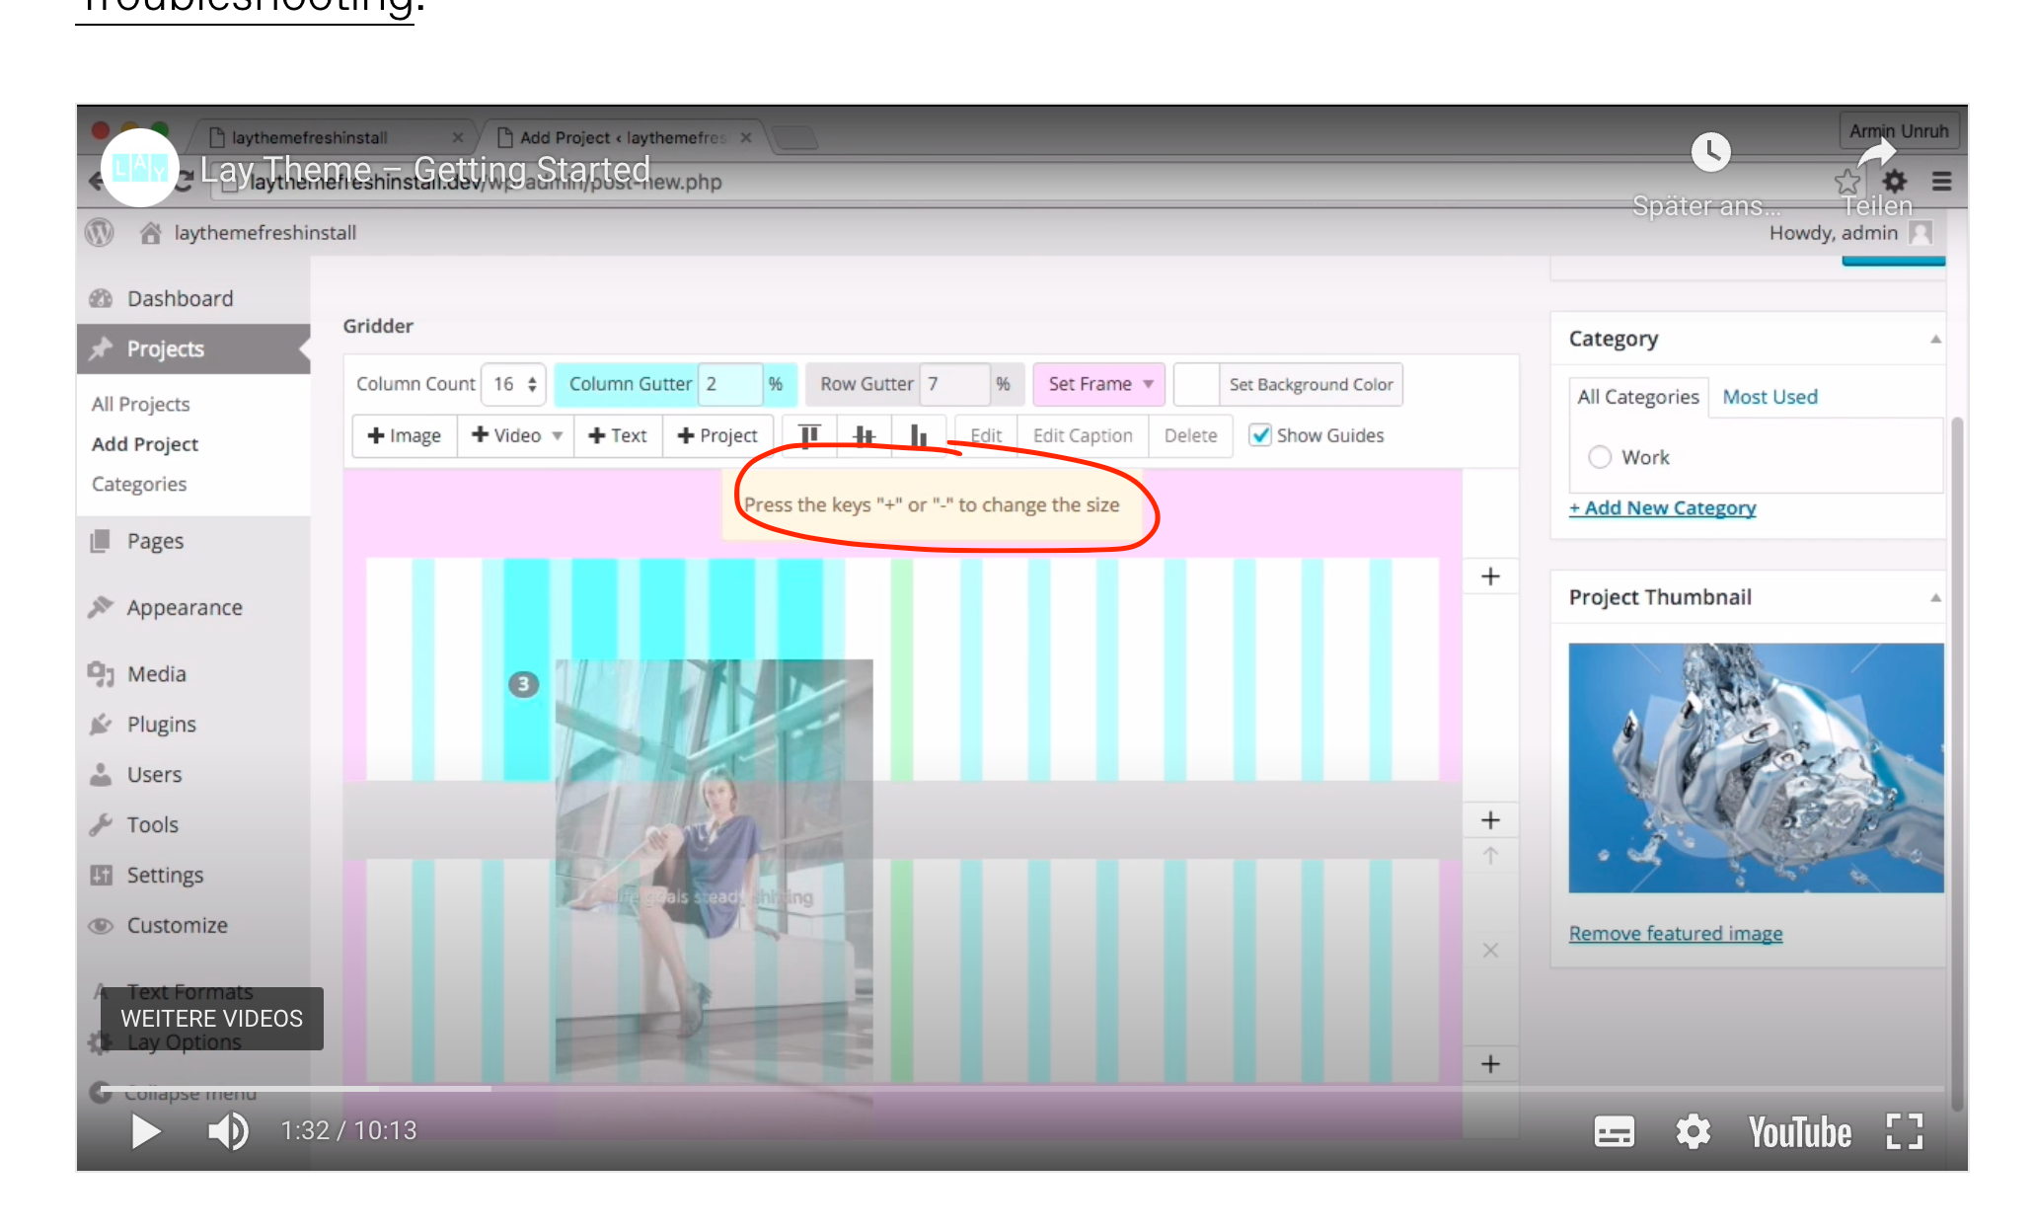Viewport: 2033px width, 1232px height.
Task: Enter fullscreen mode in the player
Action: coord(1904,1131)
